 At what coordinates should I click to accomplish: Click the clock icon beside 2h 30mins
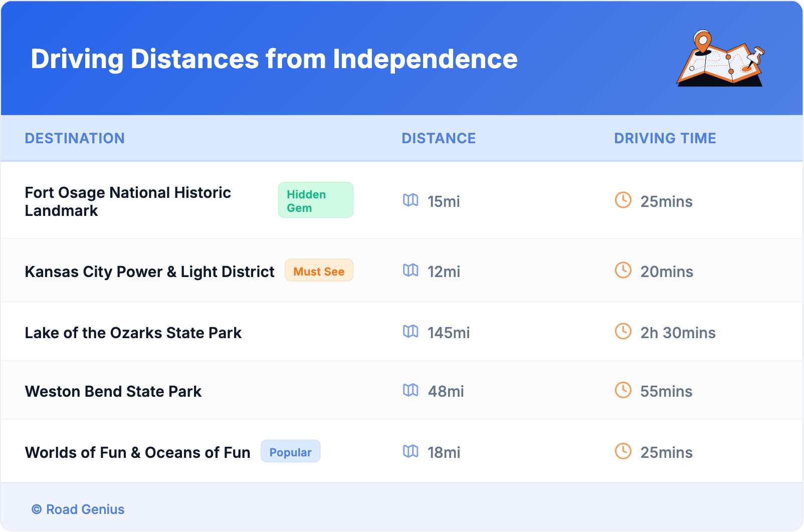pyautogui.click(x=623, y=332)
